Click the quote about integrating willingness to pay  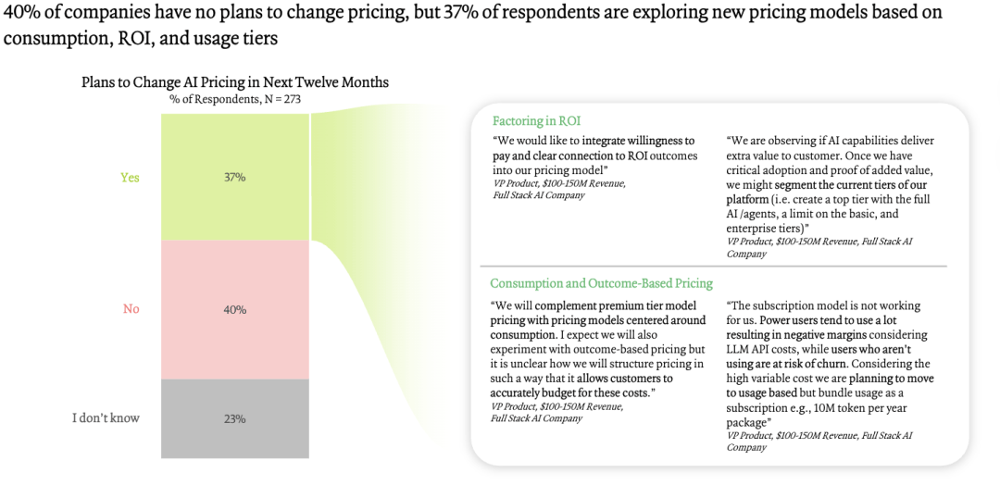pyautogui.click(x=595, y=155)
